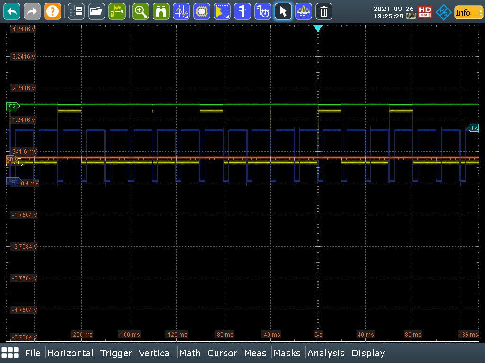This screenshot has width=485, height=363.
Task: Select the Cursor measurement tool icon
Action: 181,11
